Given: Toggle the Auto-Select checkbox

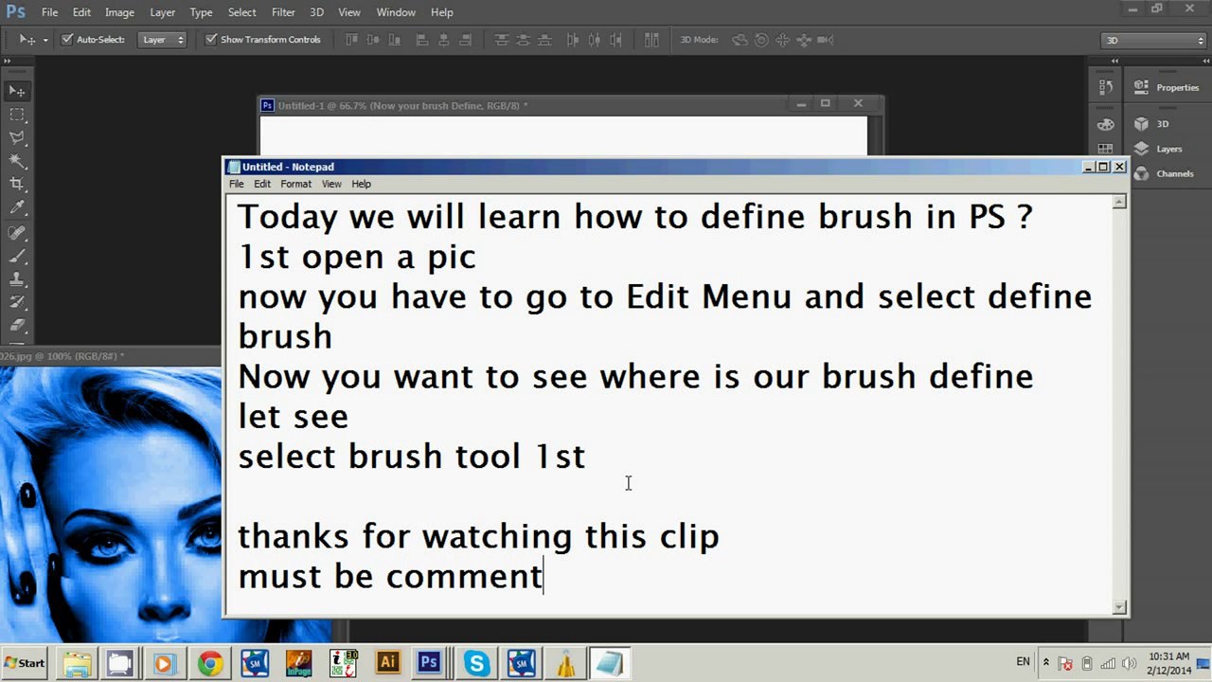Looking at the screenshot, I should coord(67,40).
